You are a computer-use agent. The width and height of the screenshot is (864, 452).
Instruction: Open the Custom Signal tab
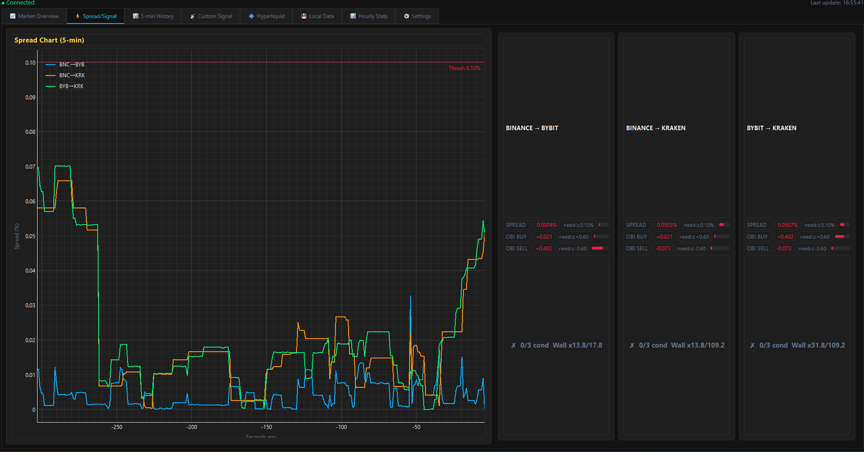pos(211,16)
